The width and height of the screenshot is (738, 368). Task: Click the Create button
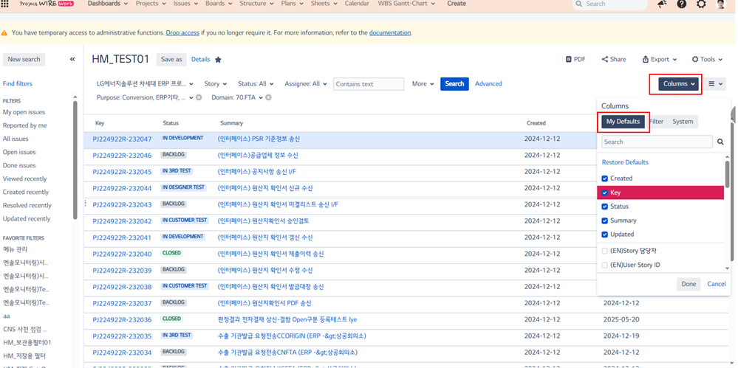pos(456,3)
